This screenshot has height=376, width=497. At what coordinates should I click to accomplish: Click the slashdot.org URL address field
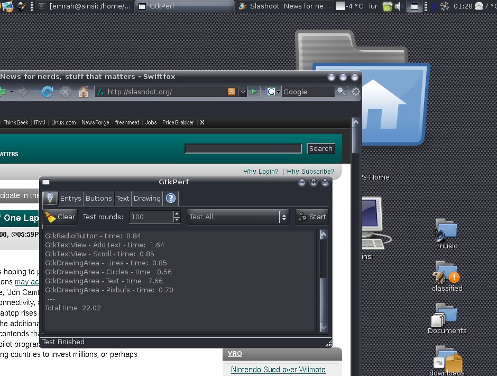167,92
